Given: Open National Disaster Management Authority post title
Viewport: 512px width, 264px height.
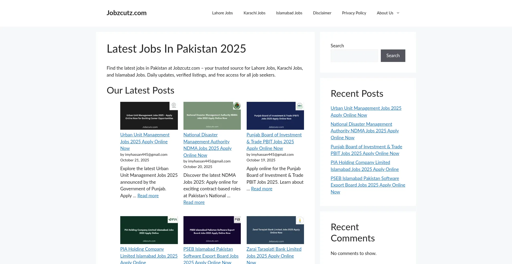Looking at the screenshot, I should coord(207,145).
